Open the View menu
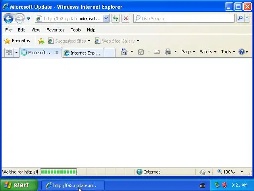 pos(36,30)
